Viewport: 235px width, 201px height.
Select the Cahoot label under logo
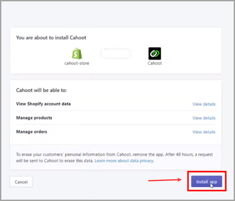point(155,63)
